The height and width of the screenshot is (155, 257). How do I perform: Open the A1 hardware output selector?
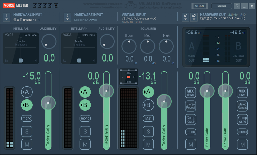[185, 17]
